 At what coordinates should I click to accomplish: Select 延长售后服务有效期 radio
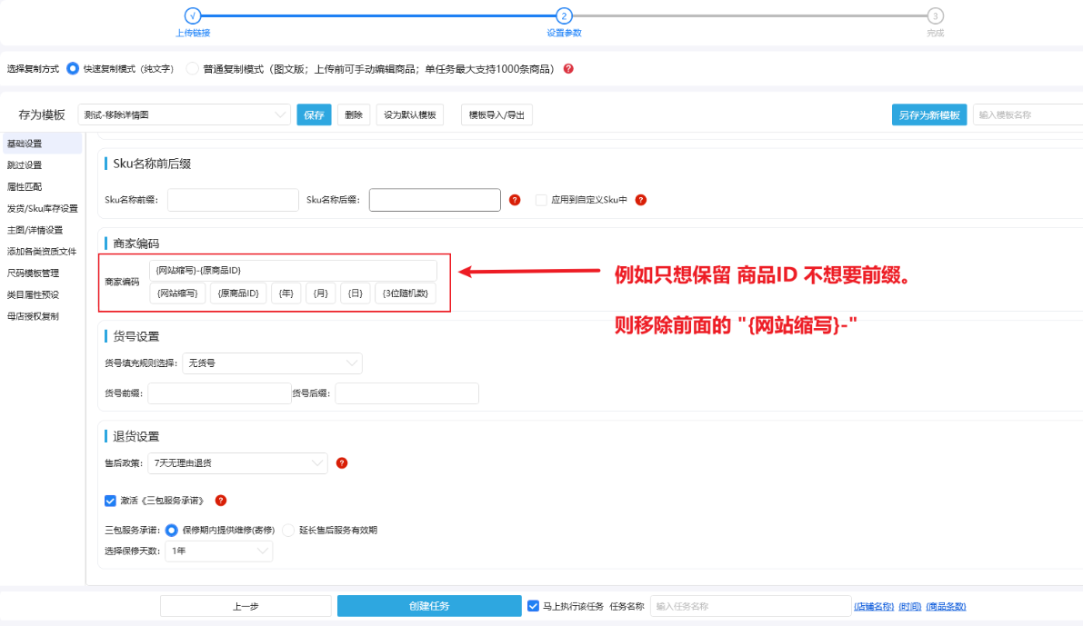pyautogui.click(x=288, y=530)
